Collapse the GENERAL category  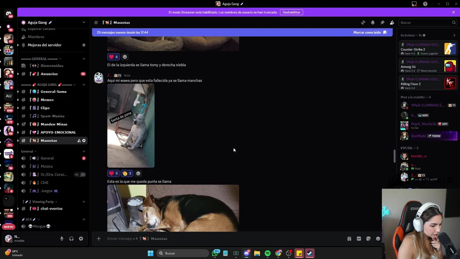pos(41,59)
